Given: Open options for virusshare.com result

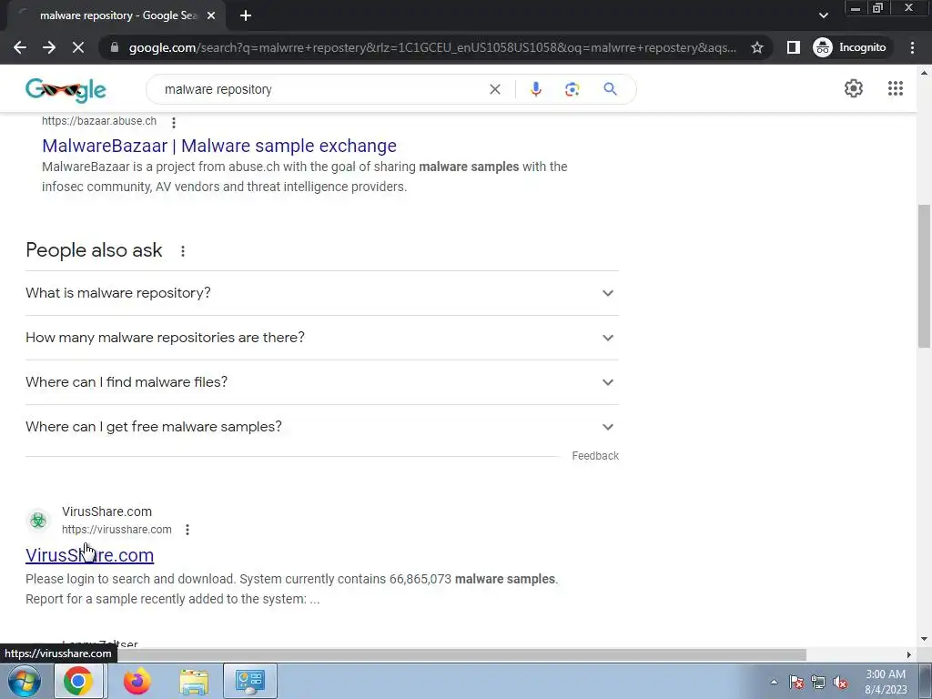Looking at the screenshot, I should pos(187,530).
